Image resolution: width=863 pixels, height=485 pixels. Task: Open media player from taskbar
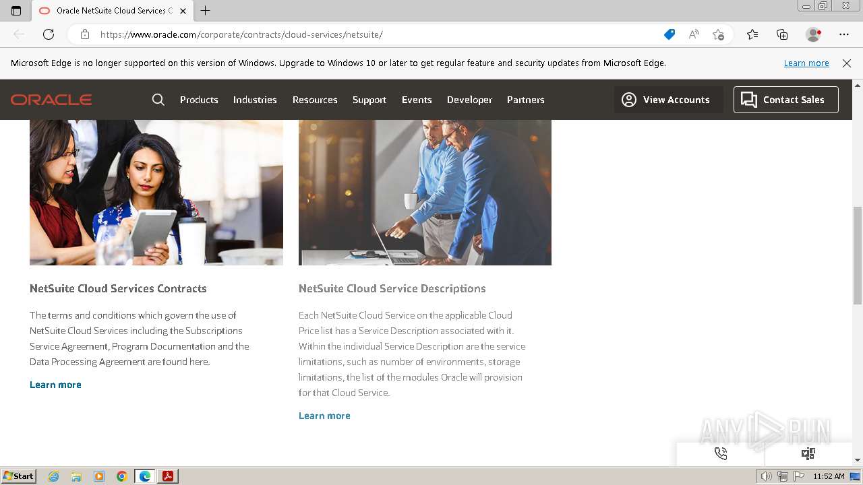pyautogui.click(x=99, y=476)
